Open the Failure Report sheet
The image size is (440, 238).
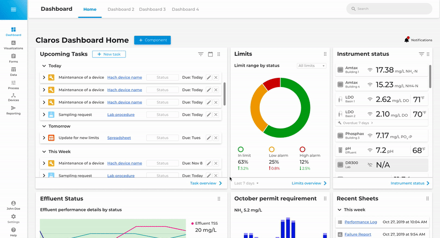[358, 234]
